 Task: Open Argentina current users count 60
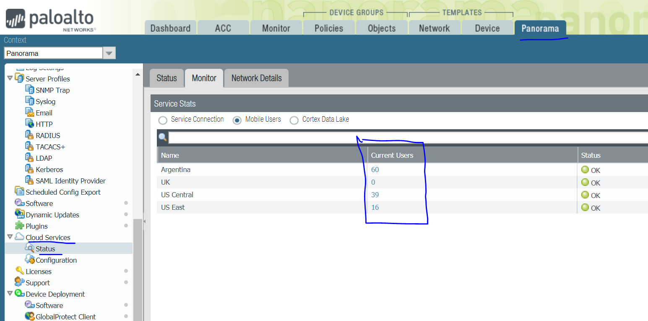click(x=375, y=170)
